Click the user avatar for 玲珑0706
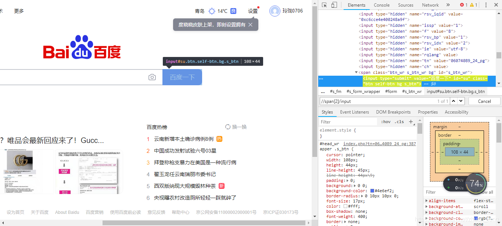This screenshot has width=502, height=226. pos(275,11)
